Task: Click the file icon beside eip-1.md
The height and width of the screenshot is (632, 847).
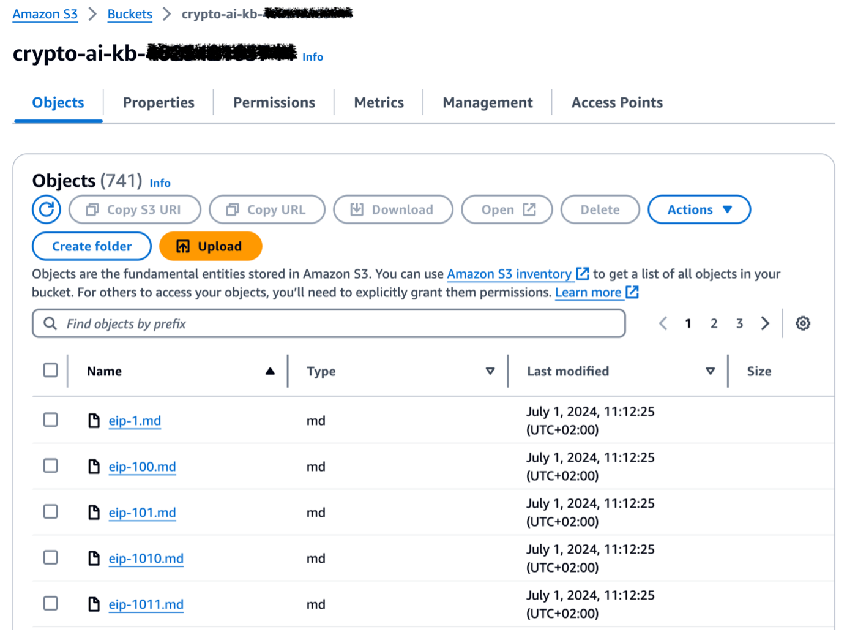Action: [94, 420]
